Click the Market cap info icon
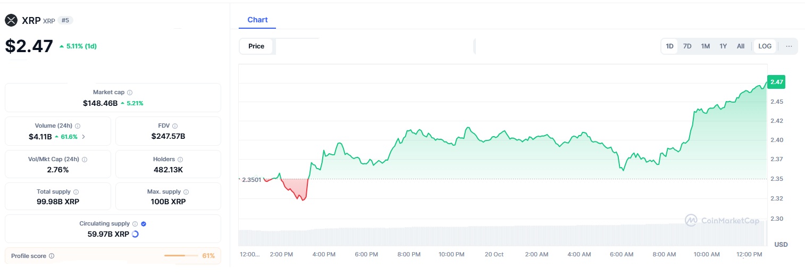805x275 pixels. (130, 93)
